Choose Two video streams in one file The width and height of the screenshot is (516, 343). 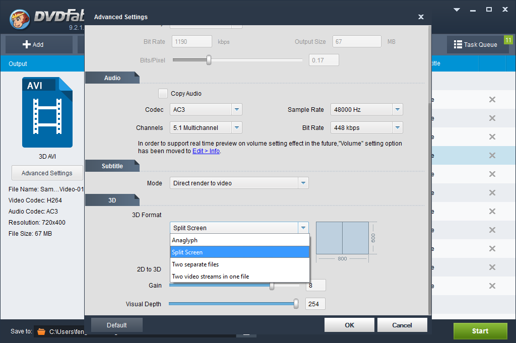click(x=240, y=277)
